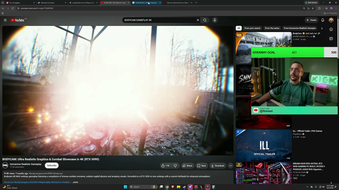Open a new browser tab
Viewport: 339px width, 190px height.
coord(196,3)
